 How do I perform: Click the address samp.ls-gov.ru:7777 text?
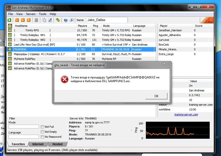click(x=97, y=122)
